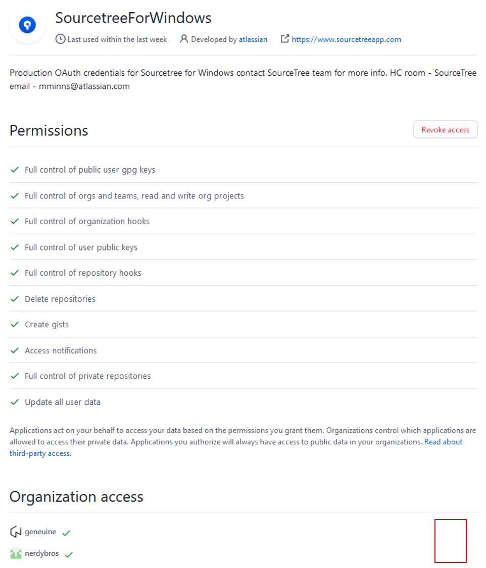486x568 pixels.
Task: Click the nerdybros organization avatar
Action: pos(16,554)
